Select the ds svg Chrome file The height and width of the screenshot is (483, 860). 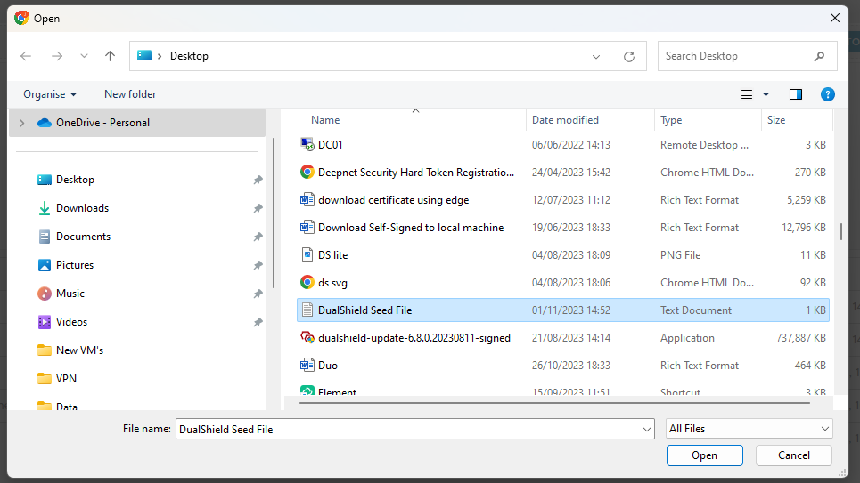pyautogui.click(x=332, y=283)
